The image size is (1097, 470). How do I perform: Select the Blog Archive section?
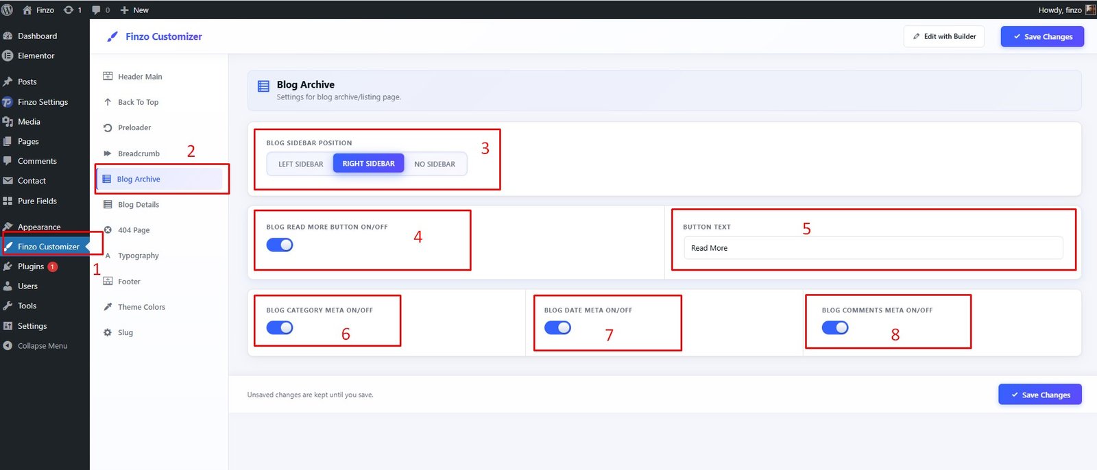159,179
